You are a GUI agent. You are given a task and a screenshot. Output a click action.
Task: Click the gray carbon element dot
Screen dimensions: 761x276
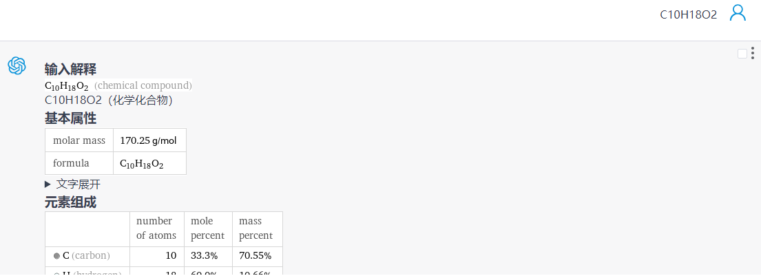click(56, 256)
